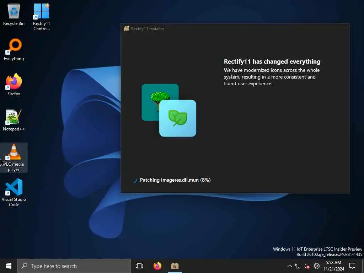Select the Notepad++ desktop shortcut

(14, 120)
